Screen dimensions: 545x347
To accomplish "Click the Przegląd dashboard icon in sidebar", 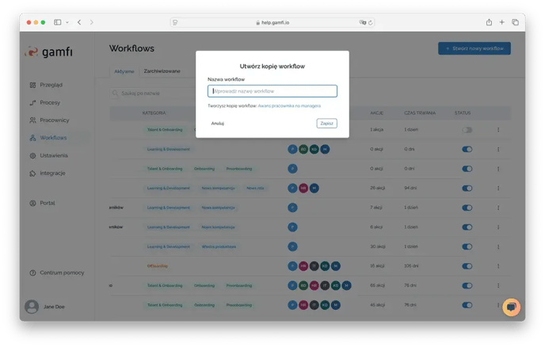I will [32, 85].
